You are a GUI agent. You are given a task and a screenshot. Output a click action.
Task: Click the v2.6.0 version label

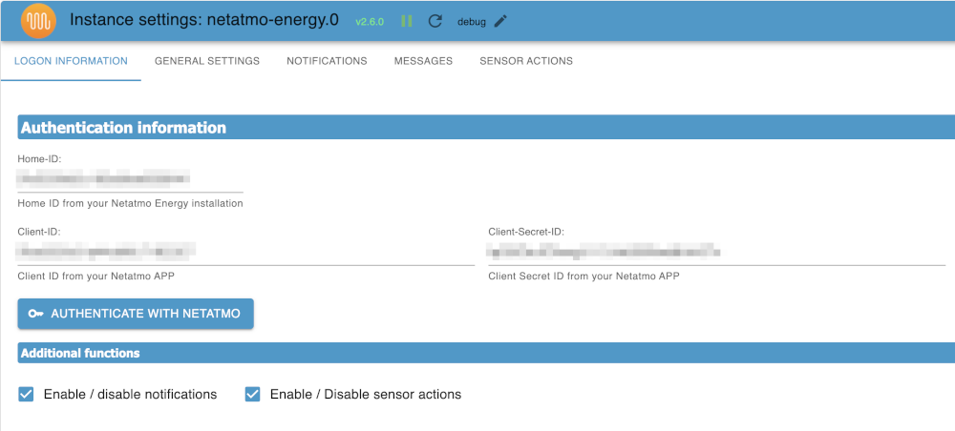(x=370, y=22)
